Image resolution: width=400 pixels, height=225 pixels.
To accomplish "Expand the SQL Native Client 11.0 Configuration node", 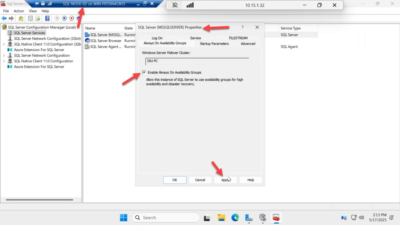I will coord(4,61).
